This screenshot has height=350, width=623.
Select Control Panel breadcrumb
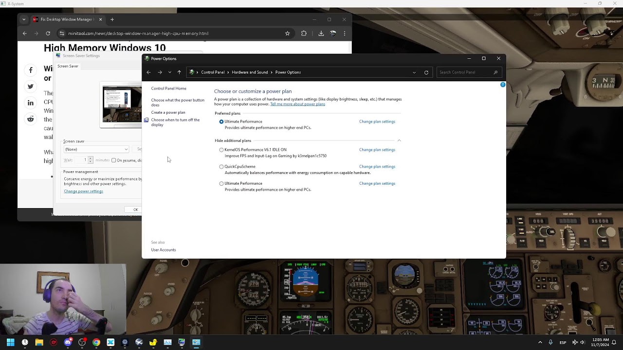pos(213,72)
